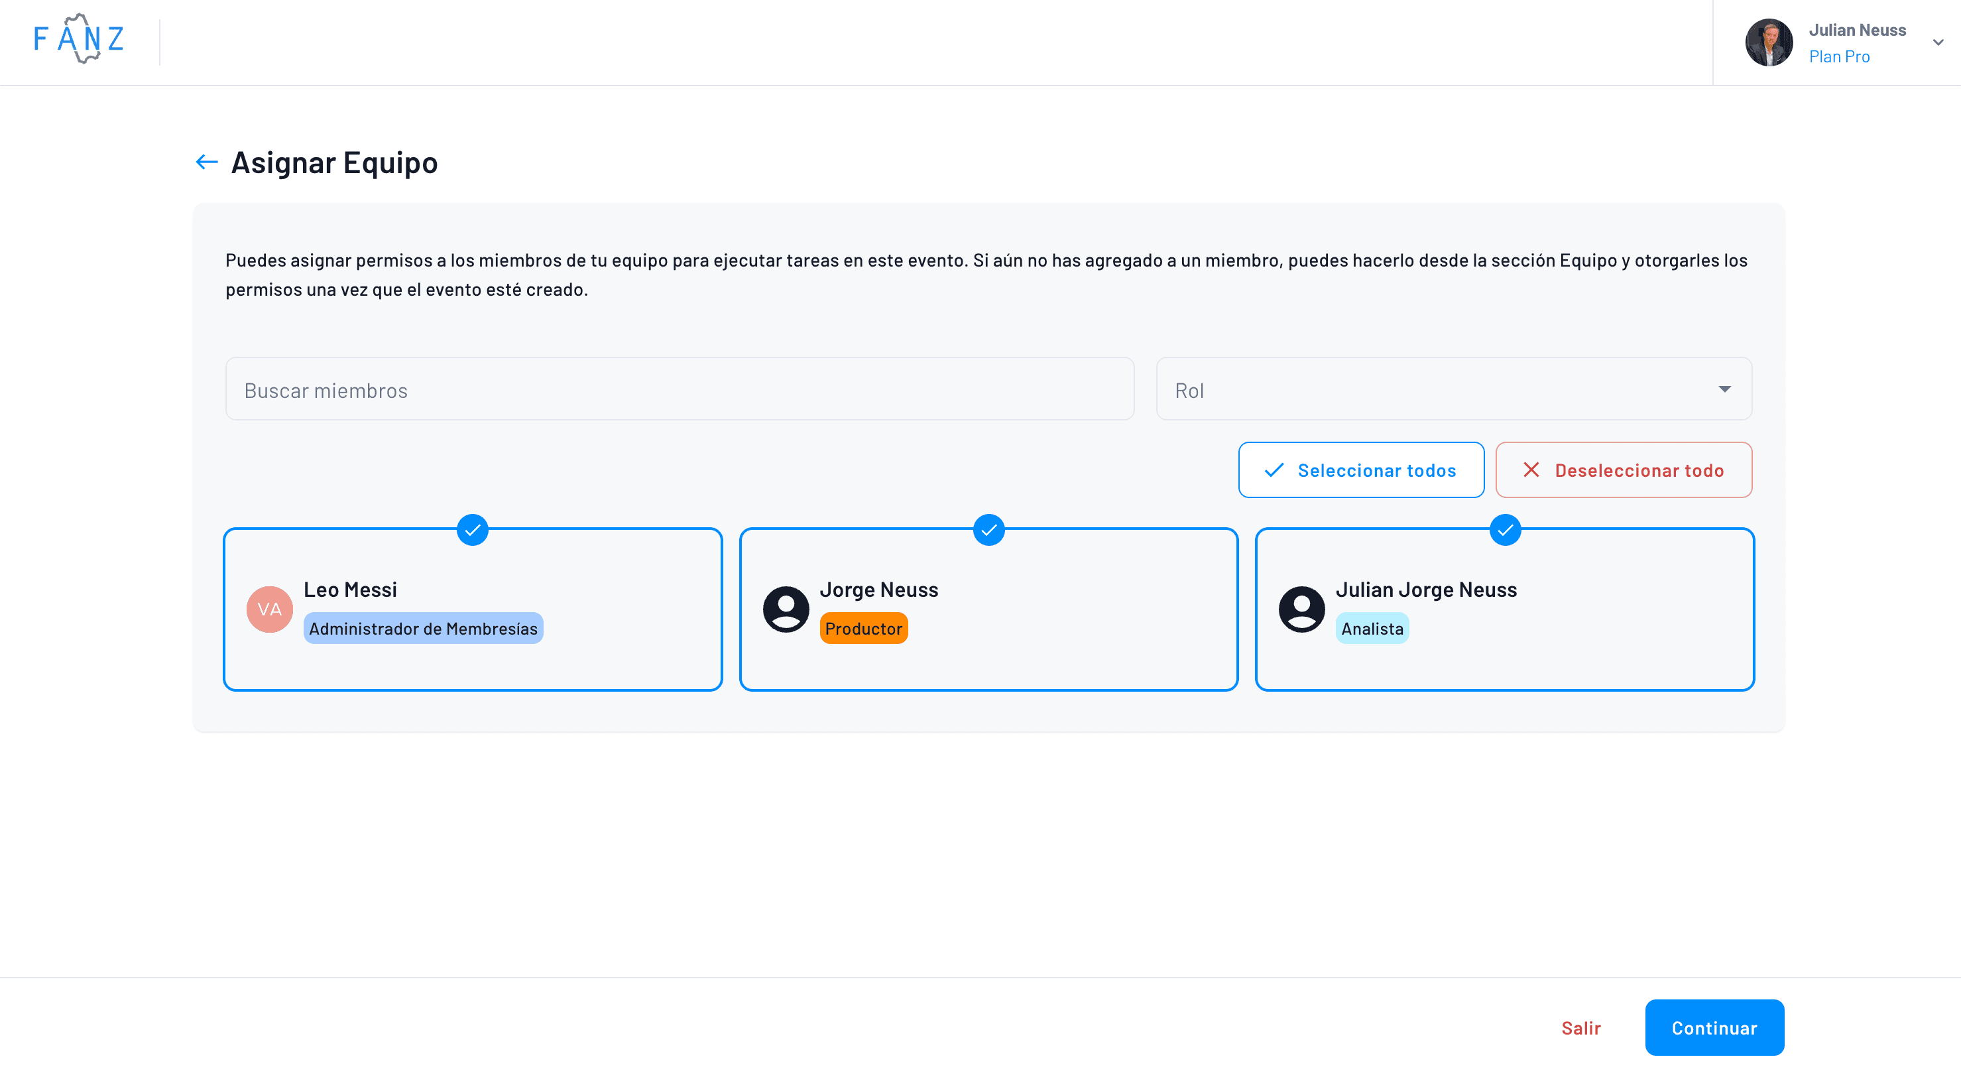This screenshot has width=1961, height=1077.
Task: Click the Seleccionar todos button
Action: [1361, 470]
